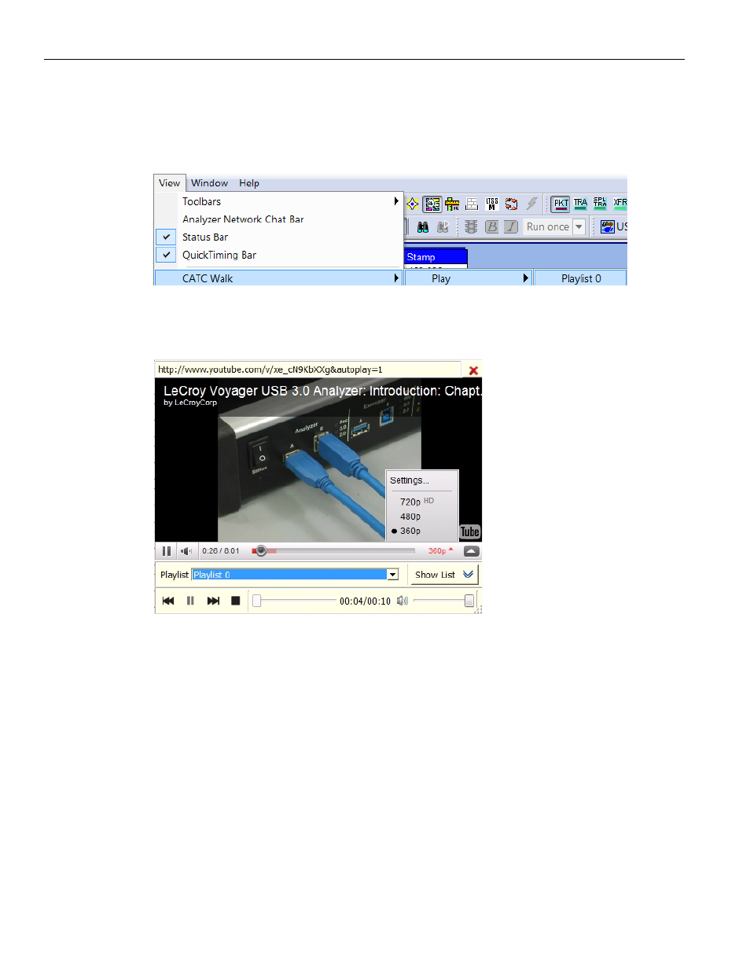750x971 pixels.
Task: Click the expand arrow button in YouTube controls
Action: (471, 551)
